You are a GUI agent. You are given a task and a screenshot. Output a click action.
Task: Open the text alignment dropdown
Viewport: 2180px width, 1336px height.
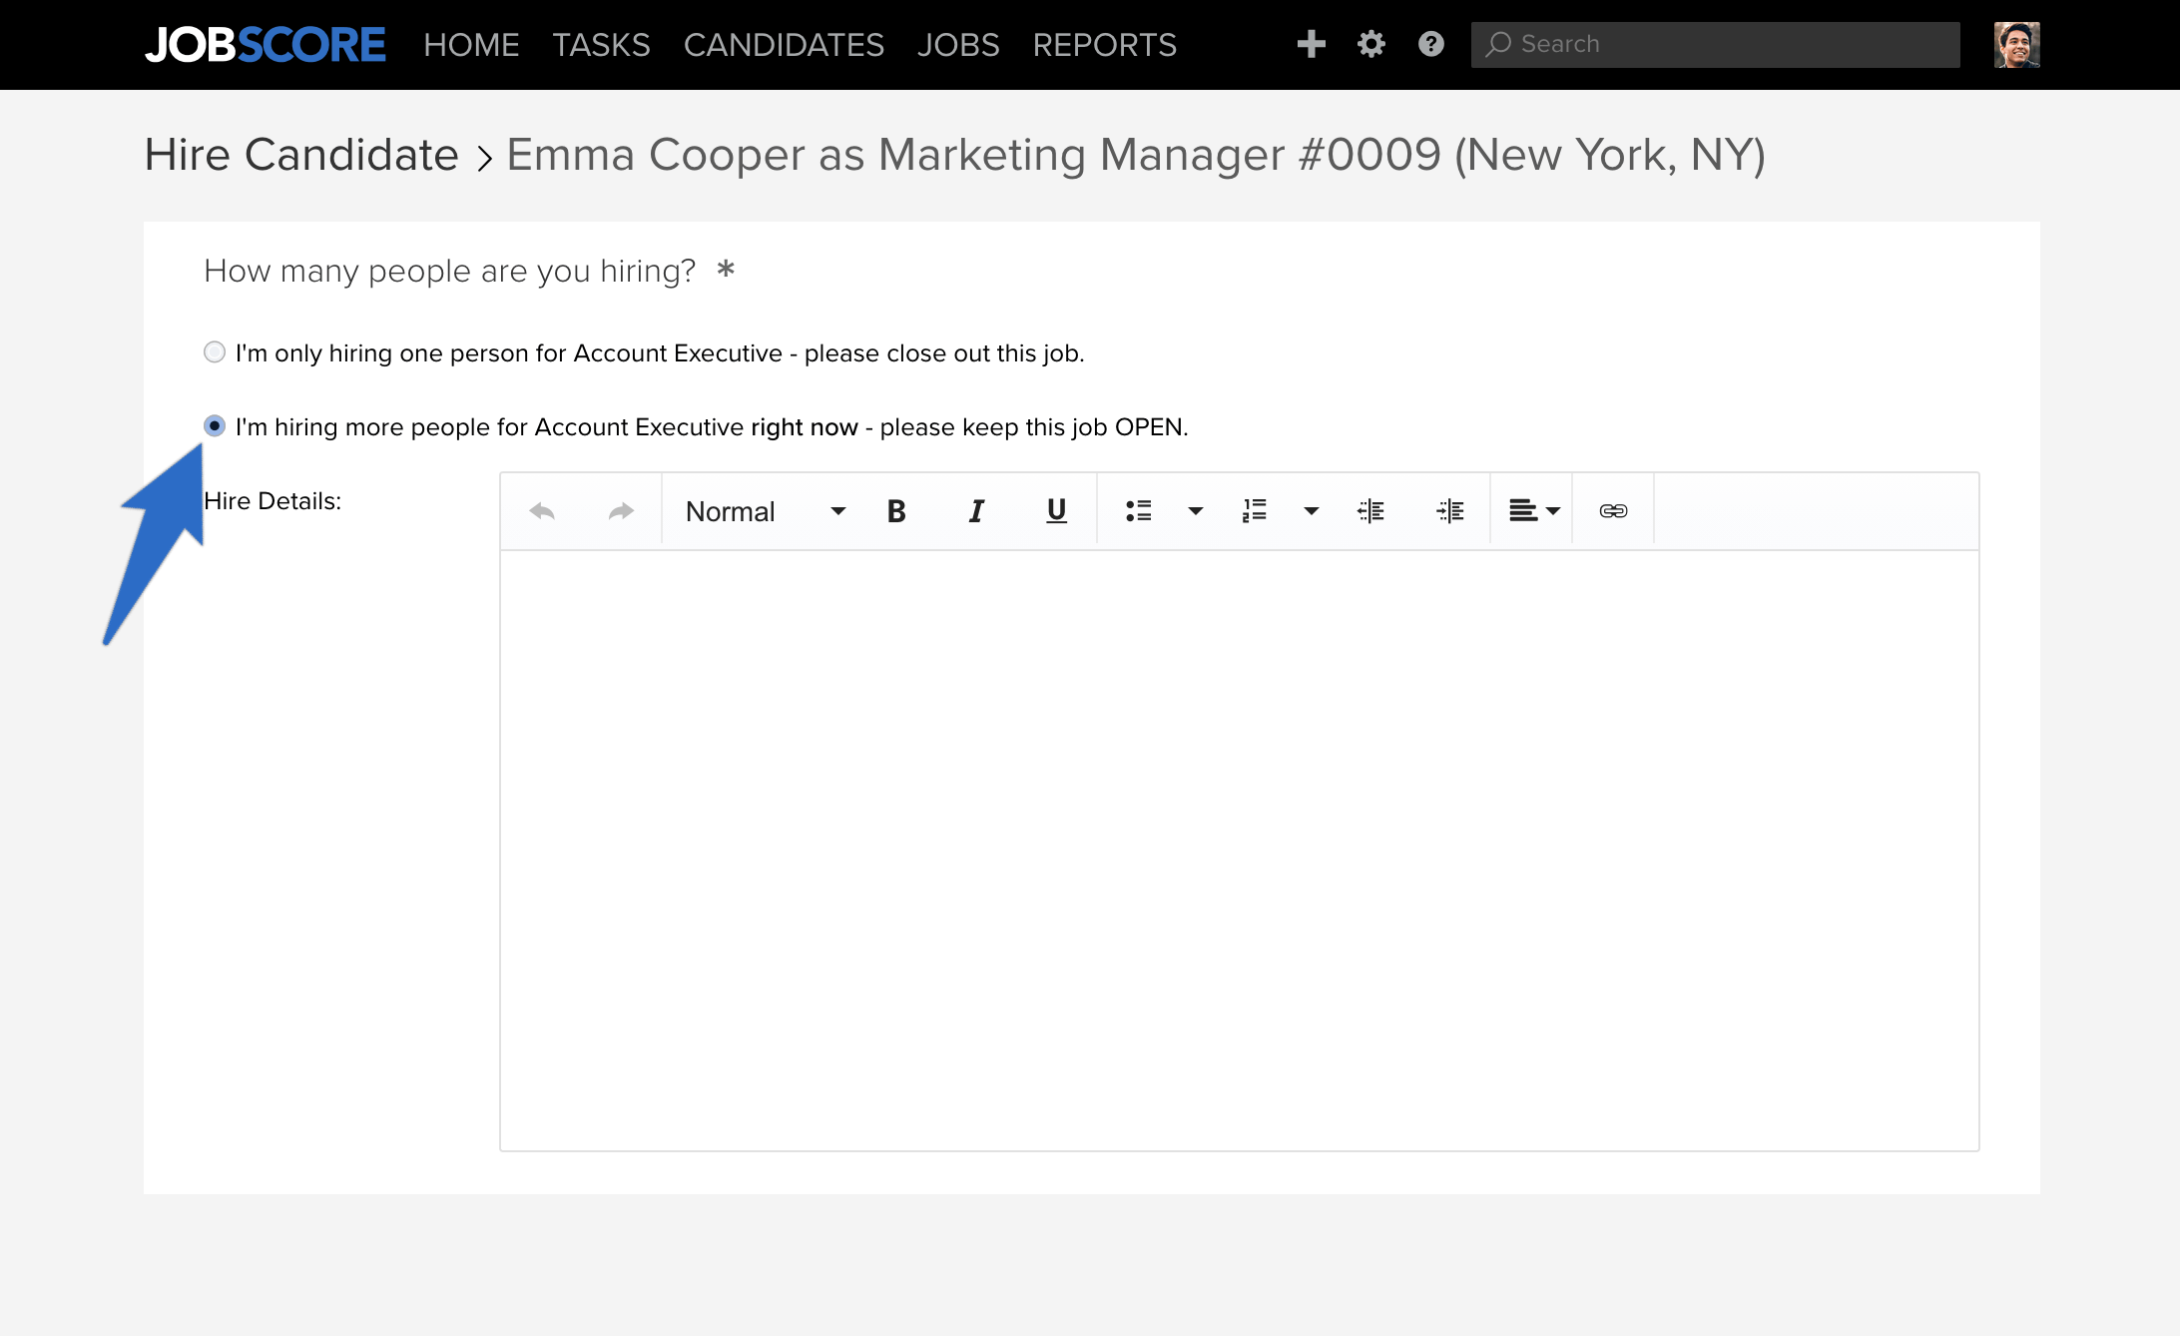click(x=1533, y=511)
